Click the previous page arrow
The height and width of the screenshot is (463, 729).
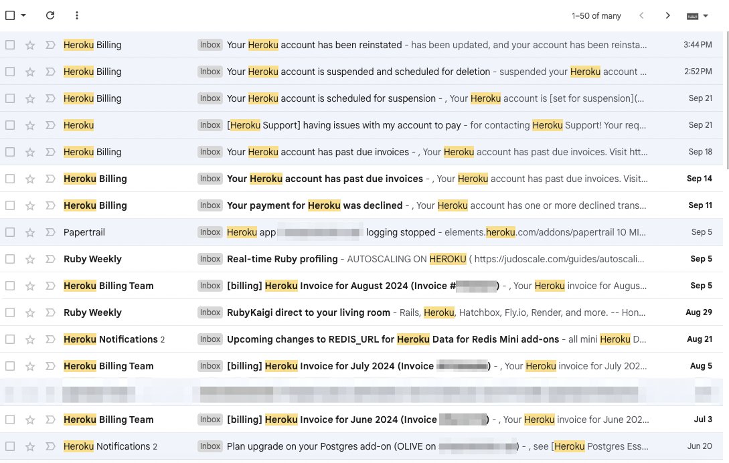641,15
